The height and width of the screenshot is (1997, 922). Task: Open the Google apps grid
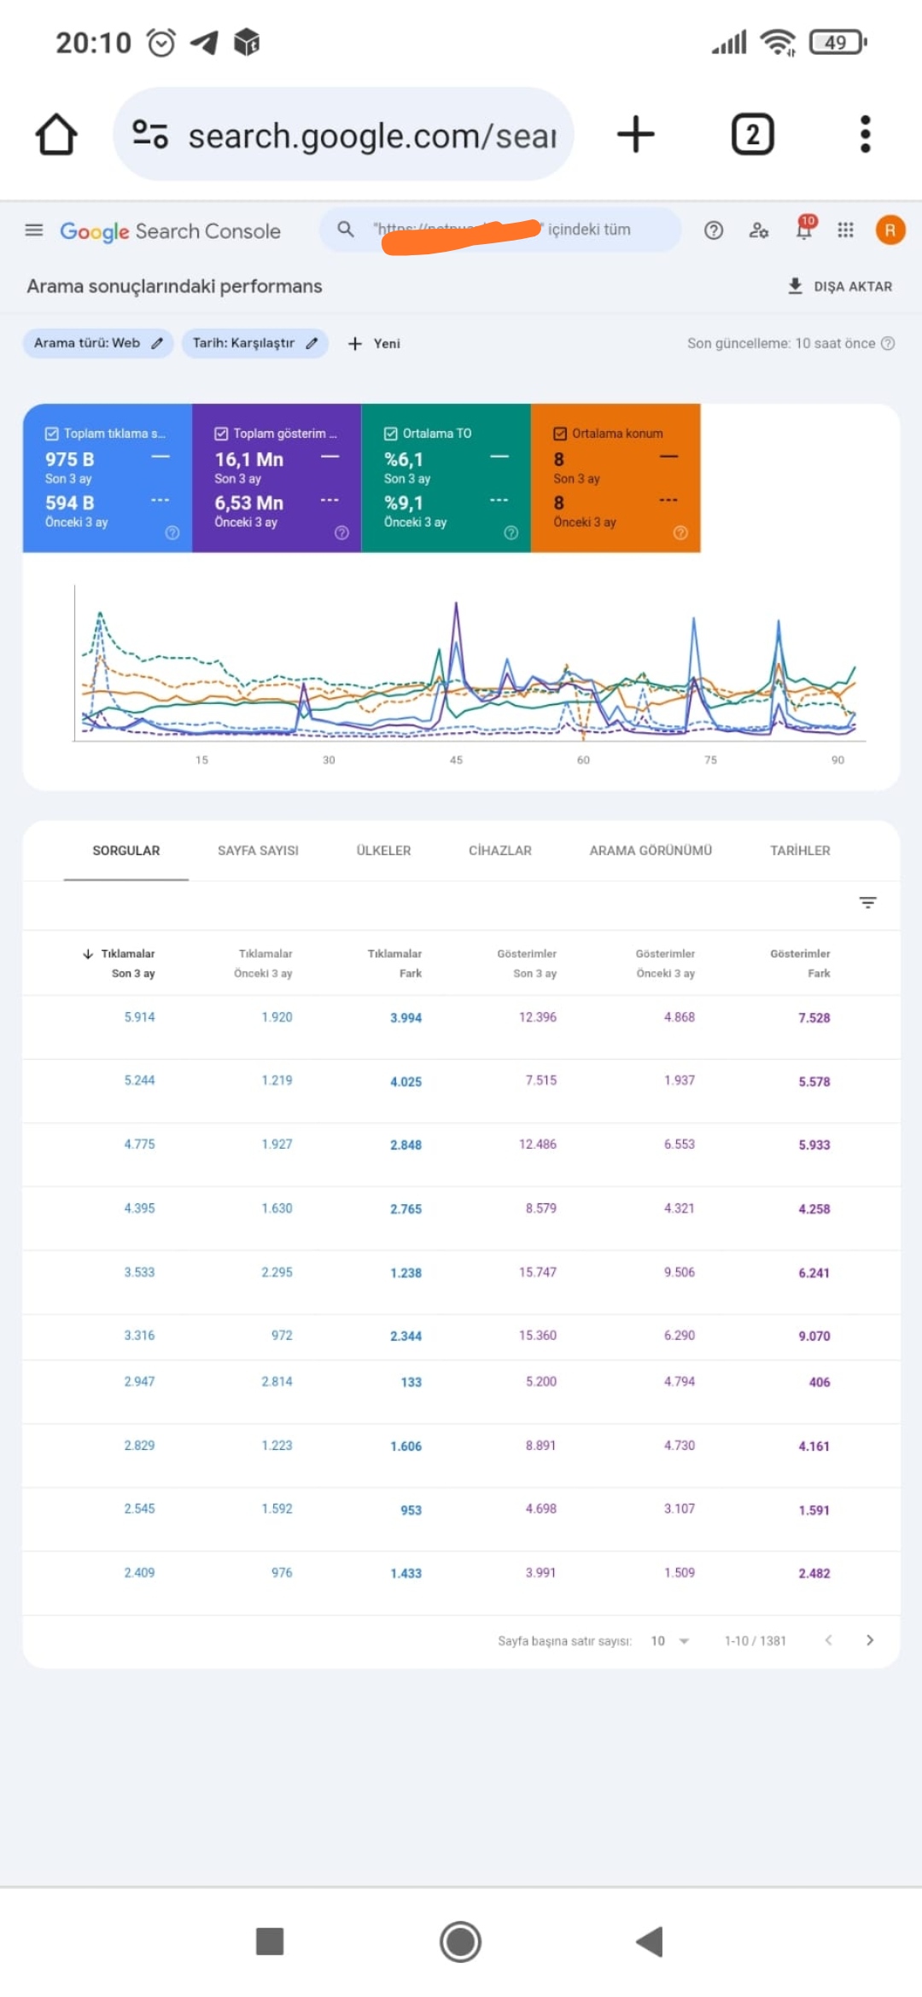[845, 230]
